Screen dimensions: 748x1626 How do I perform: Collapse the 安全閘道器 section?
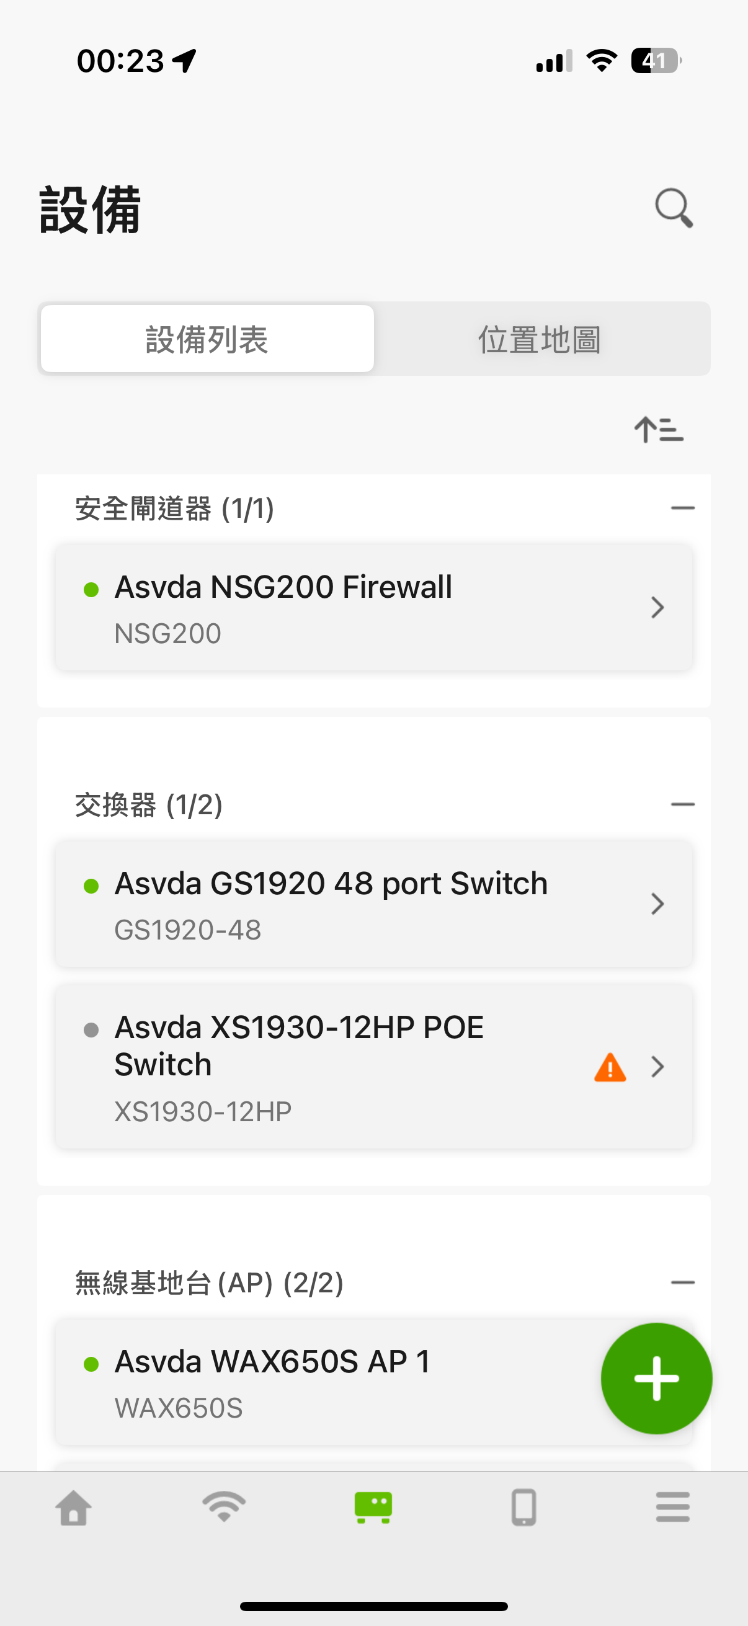tap(682, 508)
